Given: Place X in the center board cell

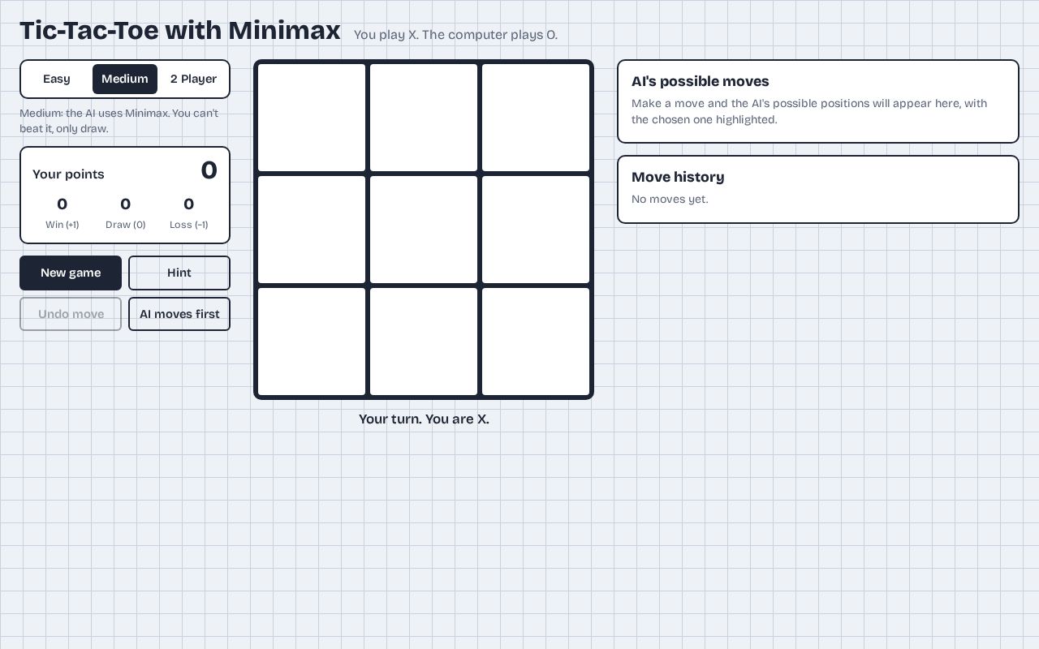Looking at the screenshot, I should (424, 230).
